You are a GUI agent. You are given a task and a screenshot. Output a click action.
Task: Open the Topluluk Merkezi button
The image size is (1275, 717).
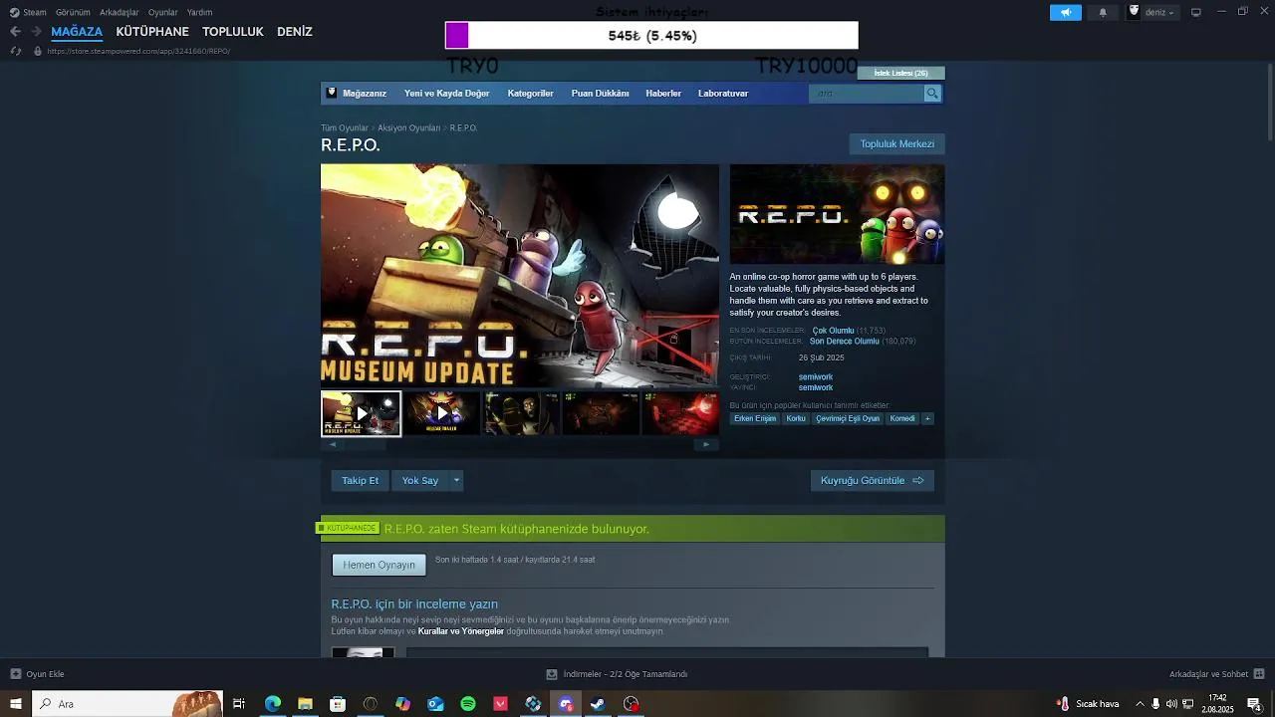pyautogui.click(x=897, y=143)
